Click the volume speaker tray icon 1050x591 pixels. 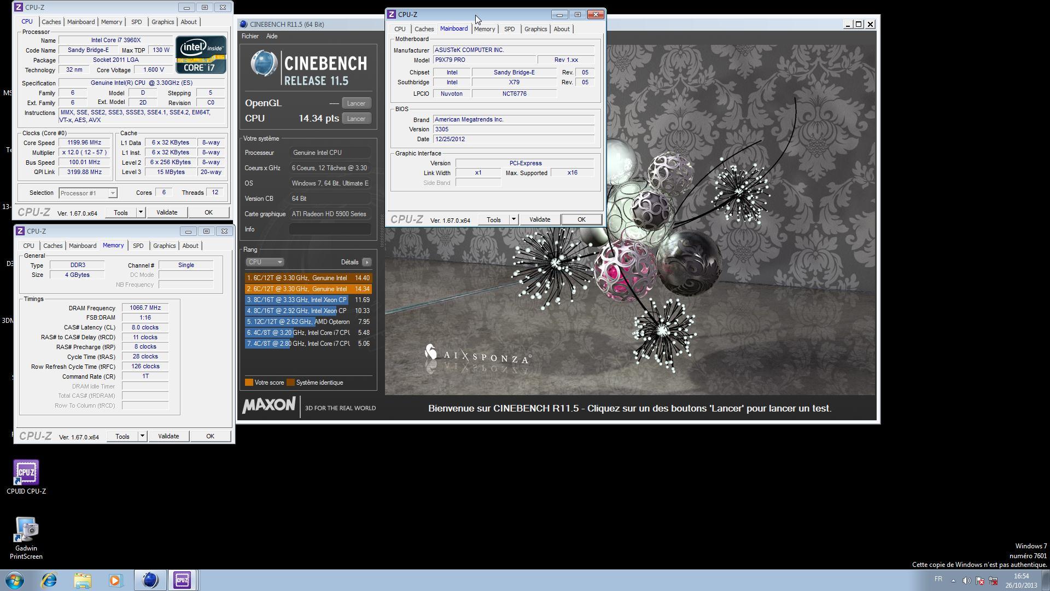(966, 581)
